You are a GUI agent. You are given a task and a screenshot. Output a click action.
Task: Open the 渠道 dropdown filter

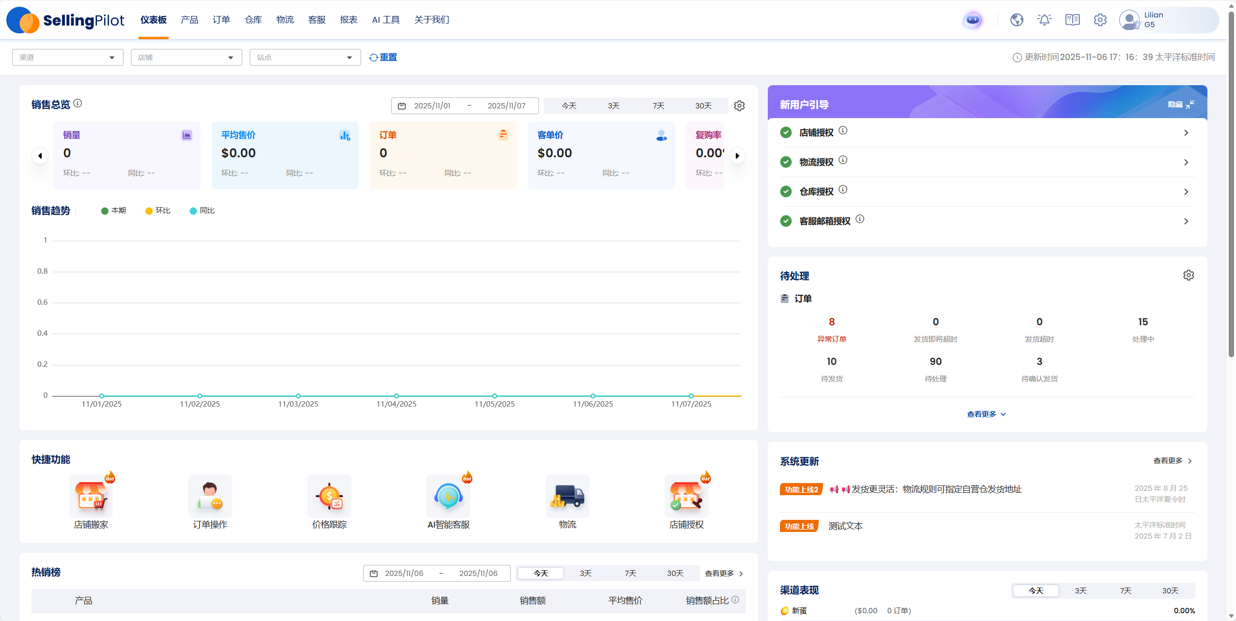pyautogui.click(x=67, y=57)
